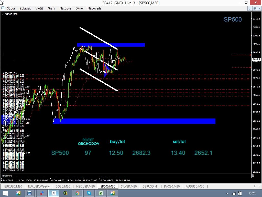
Task: Open the Nástroje menu
Action: pyautogui.click(x=65, y=8)
